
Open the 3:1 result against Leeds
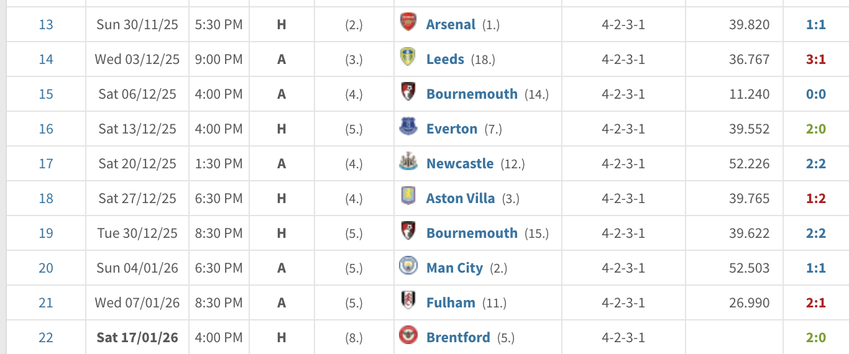pos(815,60)
